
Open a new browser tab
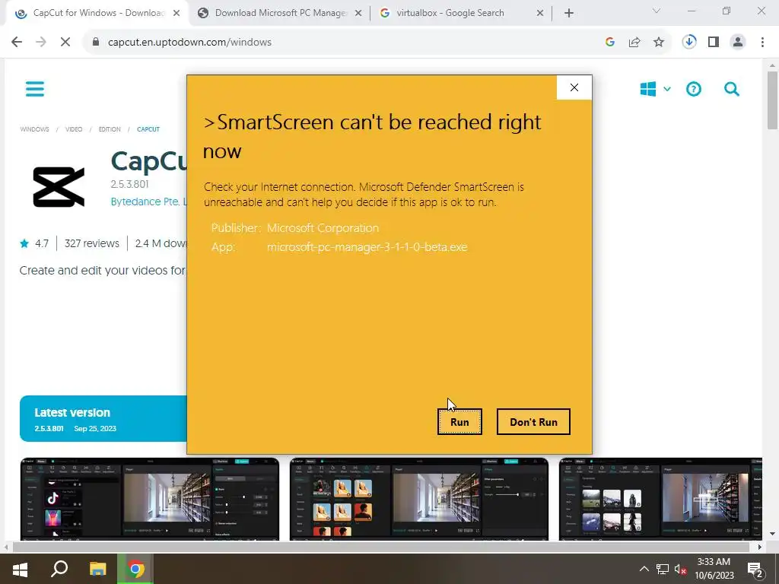(x=569, y=14)
